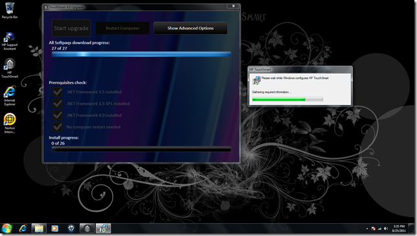
Task: Click the installer icon in HP TouchSmart dialog
Action: (256, 80)
